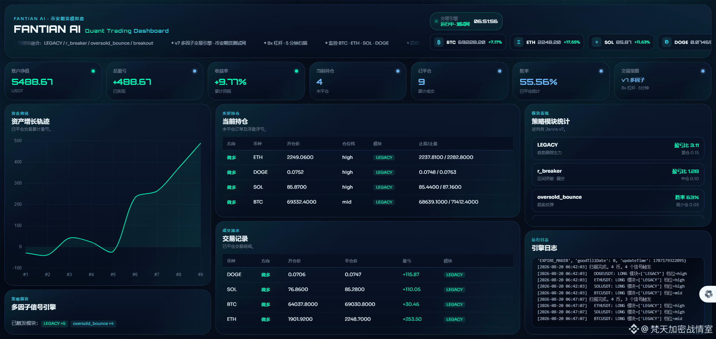The height and width of the screenshot is (339, 716).
Task: Click the DOGE coin icon in ticker
Action: 667,42
